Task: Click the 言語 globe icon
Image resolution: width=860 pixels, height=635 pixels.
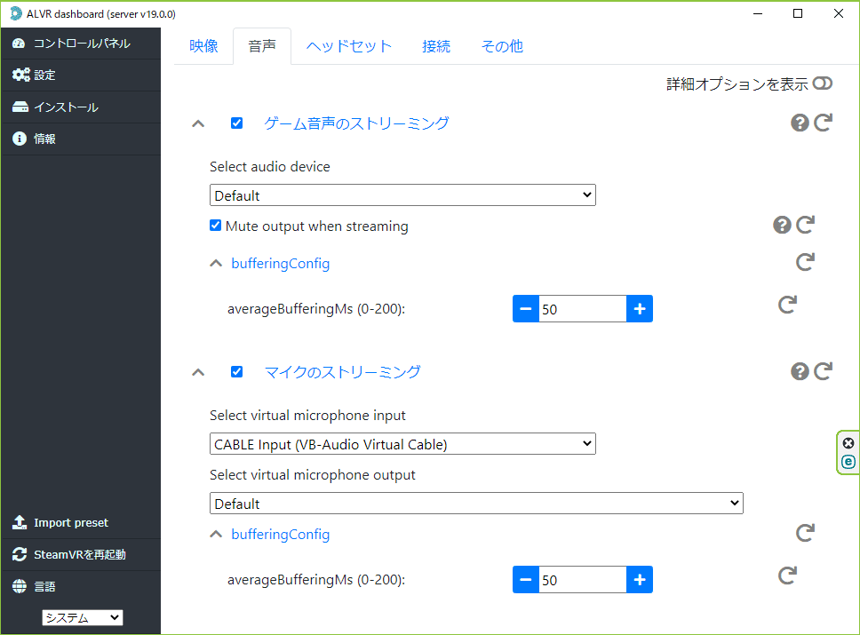Action: click(20, 586)
